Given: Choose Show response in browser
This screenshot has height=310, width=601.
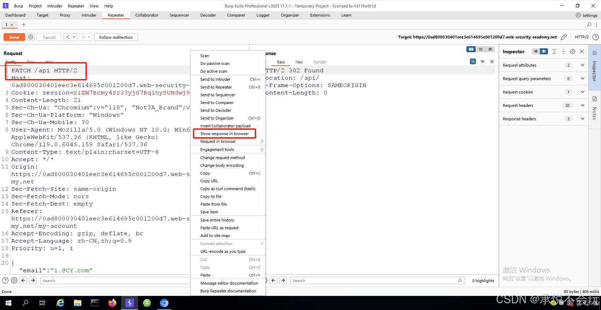Looking at the screenshot, I should tap(228, 134).
